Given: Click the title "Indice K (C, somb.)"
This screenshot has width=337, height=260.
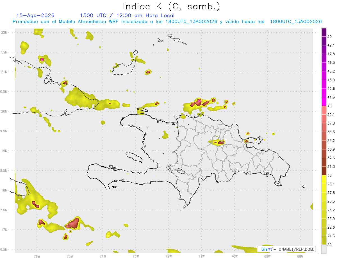Looking at the screenshot, I should click(171, 7).
